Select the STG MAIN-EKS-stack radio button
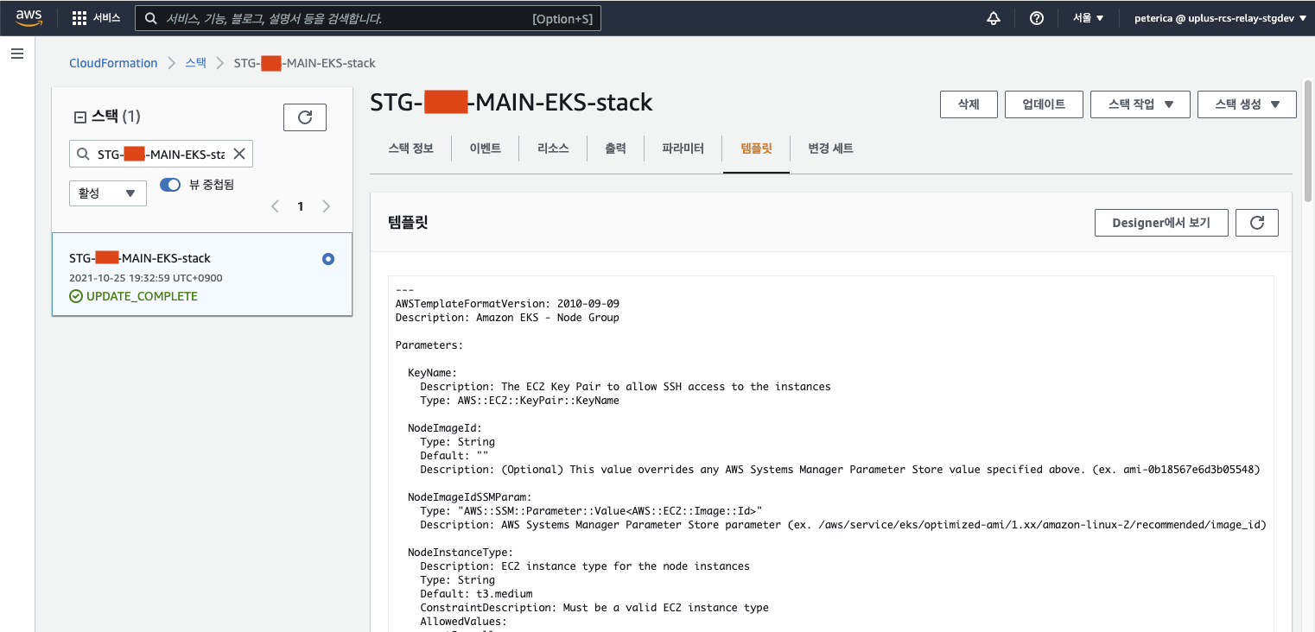The image size is (1315, 632). [327, 259]
